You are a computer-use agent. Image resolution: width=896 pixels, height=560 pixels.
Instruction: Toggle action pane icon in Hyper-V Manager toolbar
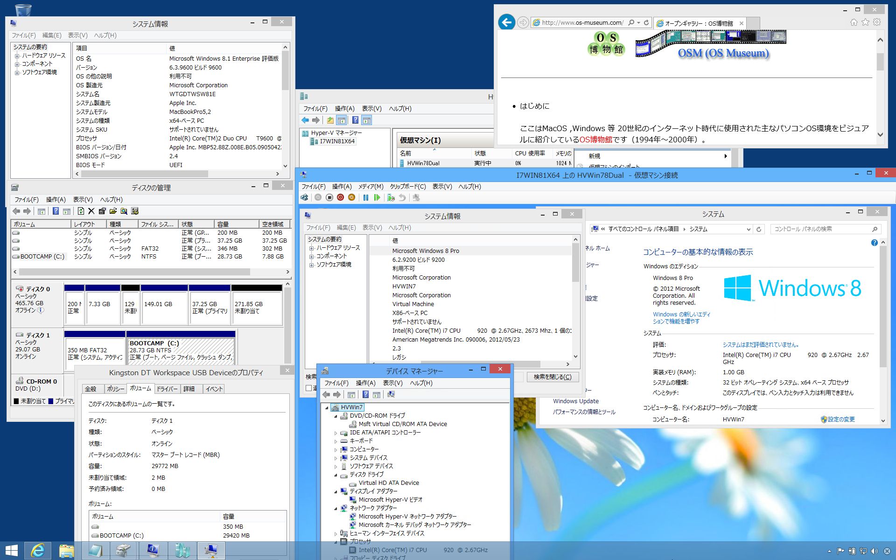[367, 120]
